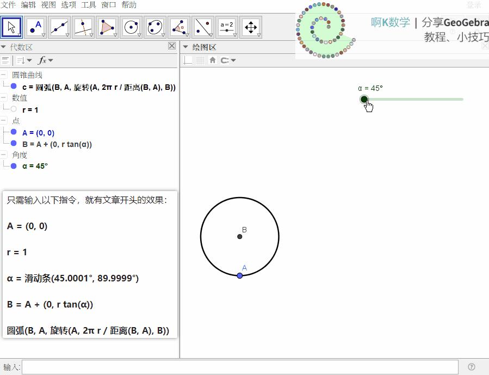Select the Angle measurement tool
Screen dimensions: 489x375
coord(179,26)
